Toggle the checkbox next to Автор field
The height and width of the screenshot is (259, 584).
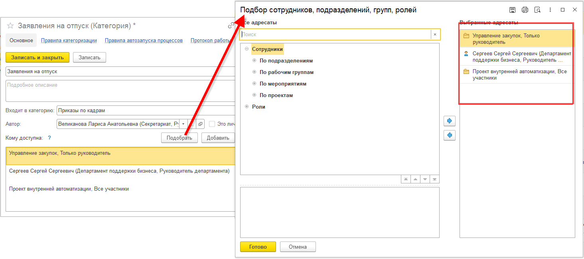[x=212, y=124]
